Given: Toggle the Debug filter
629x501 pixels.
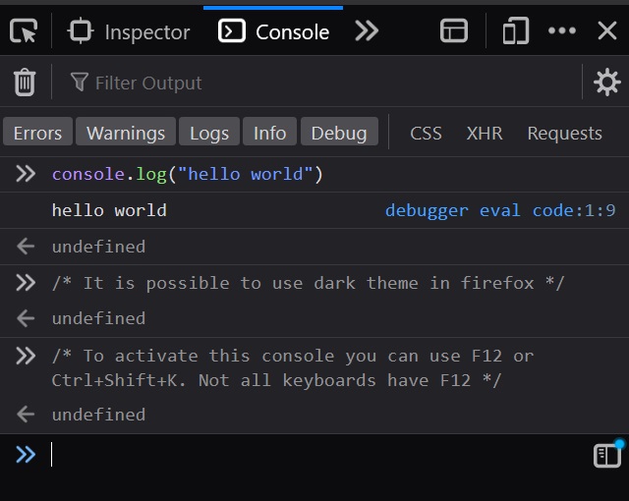Looking at the screenshot, I should [339, 133].
